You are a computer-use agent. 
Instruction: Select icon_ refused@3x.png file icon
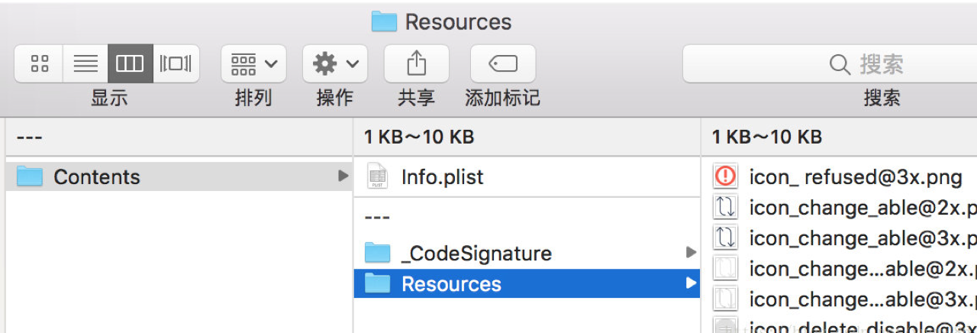point(725,177)
